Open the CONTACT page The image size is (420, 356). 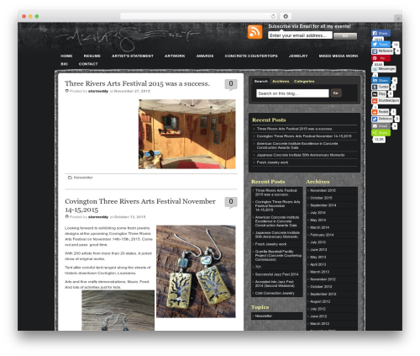pos(88,64)
